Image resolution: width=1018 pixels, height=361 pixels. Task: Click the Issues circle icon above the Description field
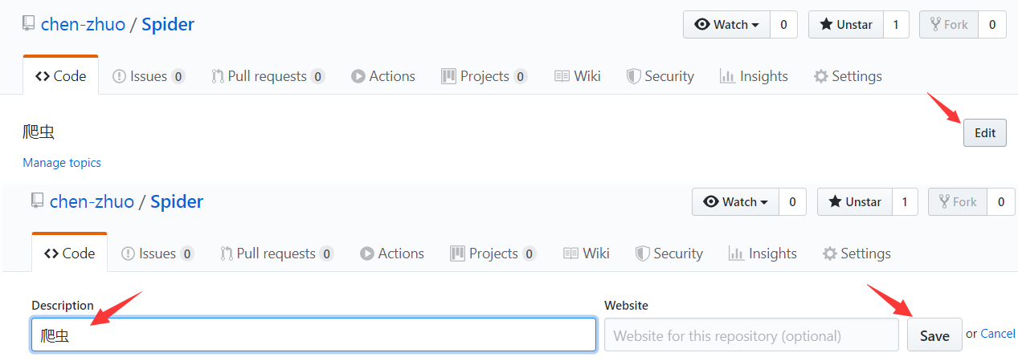[x=129, y=254]
